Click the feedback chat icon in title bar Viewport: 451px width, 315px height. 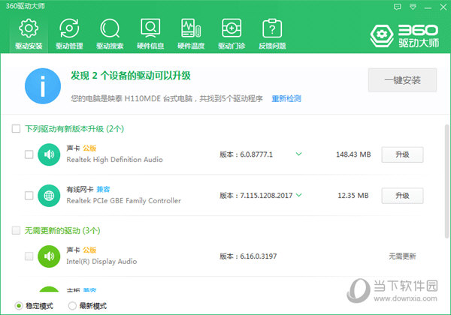(397, 7)
